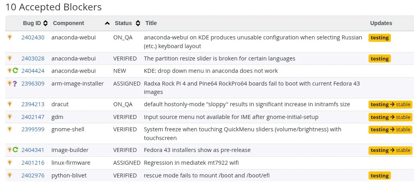Click lightbulb icon beside bug 2402430
Screen dimensions: 414x187
tap(10, 37)
